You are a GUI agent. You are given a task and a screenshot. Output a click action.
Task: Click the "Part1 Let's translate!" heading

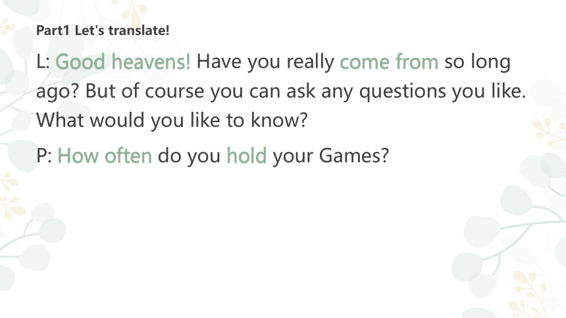tap(103, 30)
